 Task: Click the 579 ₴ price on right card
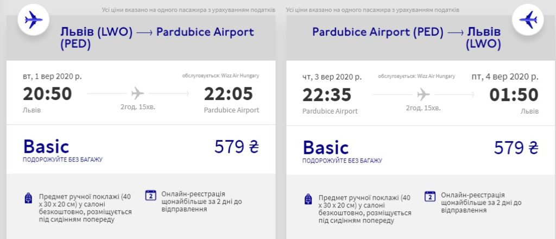point(516,147)
